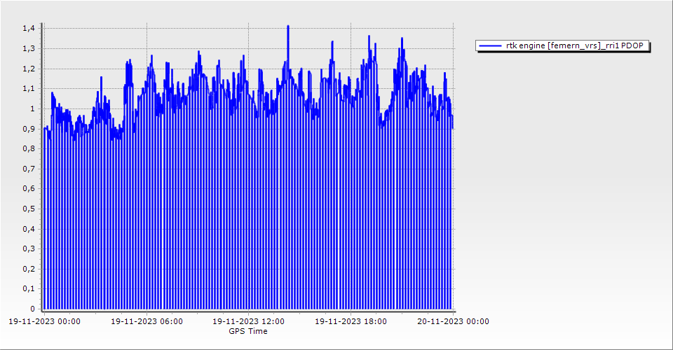The image size is (673, 350).
Task: Select the '0,3' y-axis tick label
Action: pyautogui.click(x=28, y=248)
